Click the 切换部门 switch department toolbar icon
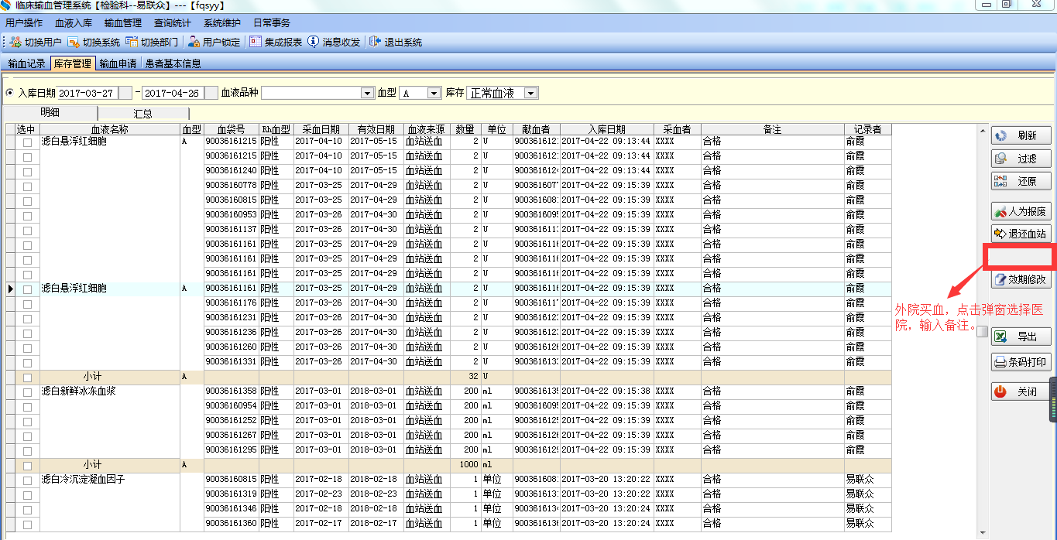This screenshot has height=540, width=1057. pyautogui.click(x=132, y=43)
